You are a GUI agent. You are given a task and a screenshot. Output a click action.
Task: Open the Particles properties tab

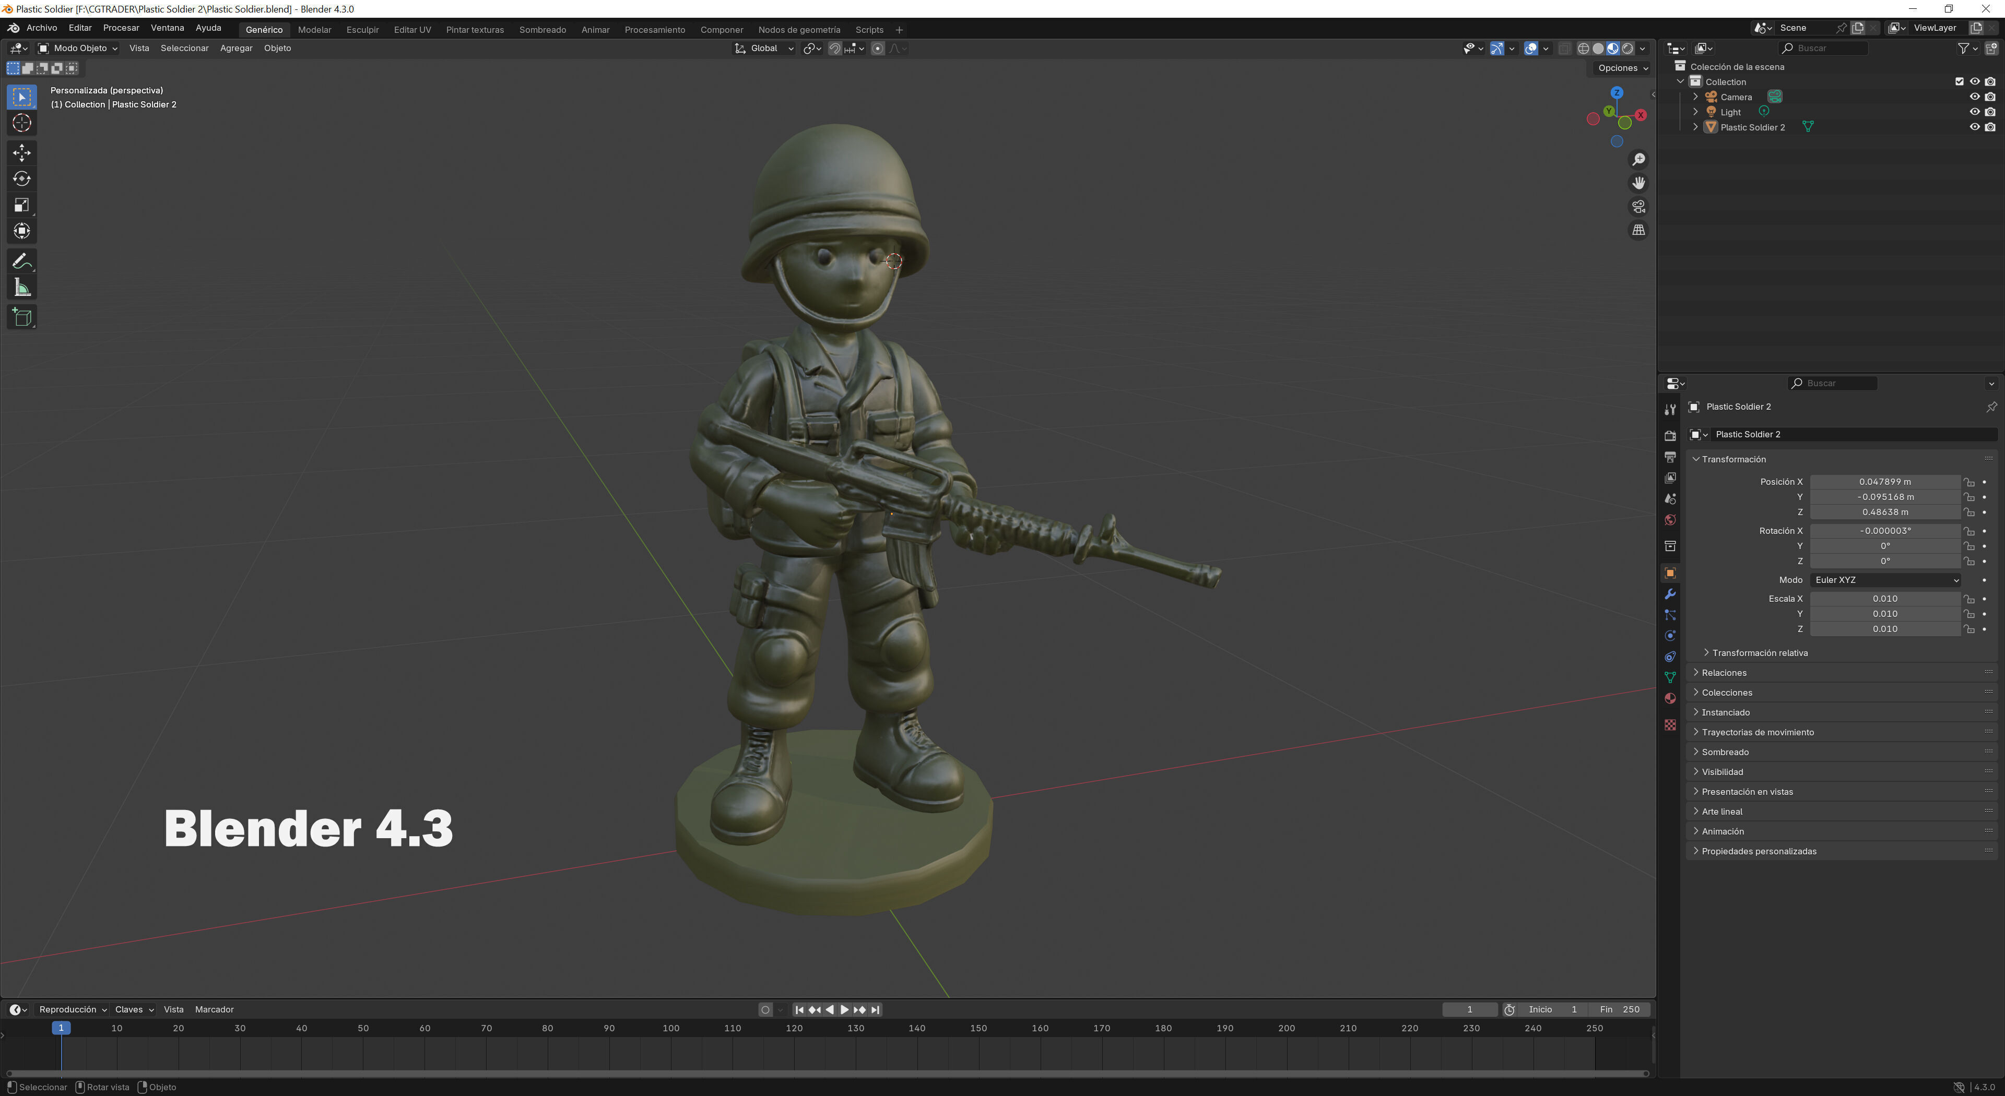(1670, 615)
